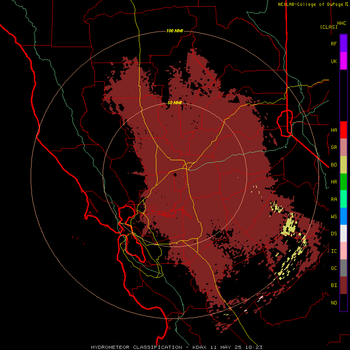Click the BD legend label

click(334, 165)
